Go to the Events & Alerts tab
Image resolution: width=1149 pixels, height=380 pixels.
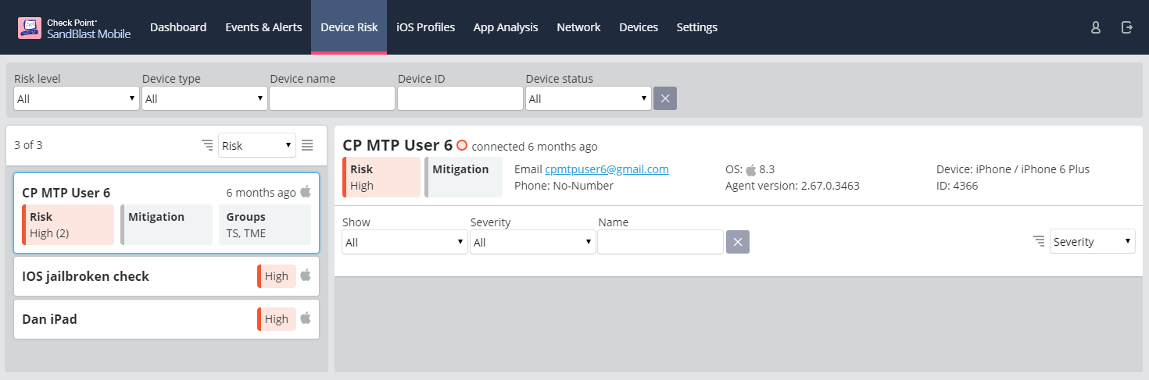263,27
